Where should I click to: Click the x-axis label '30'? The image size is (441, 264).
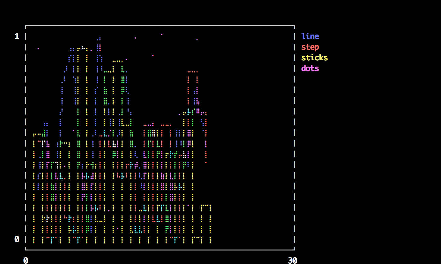pos(292,261)
